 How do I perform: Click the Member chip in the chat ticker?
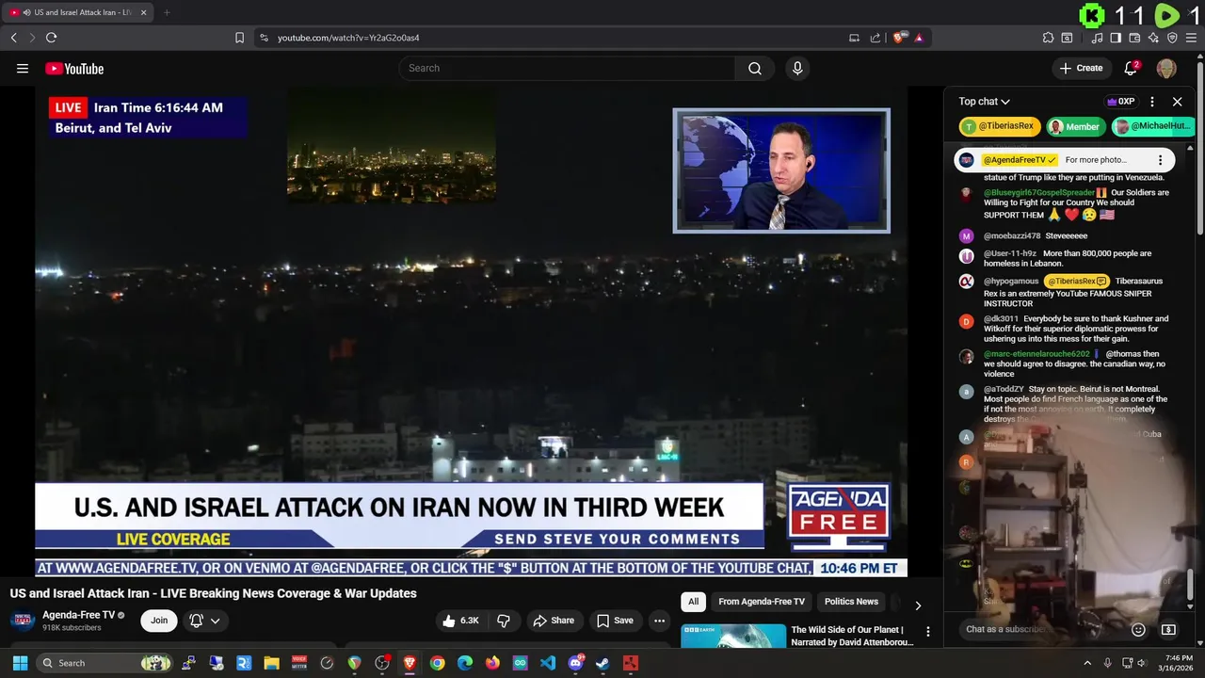coord(1075,126)
